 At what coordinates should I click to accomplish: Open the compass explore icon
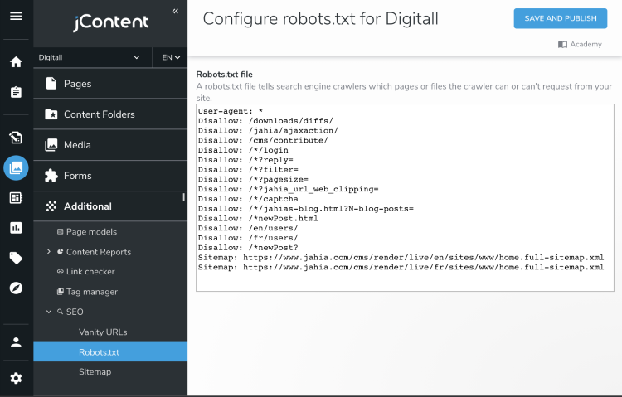click(x=16, y=288)
